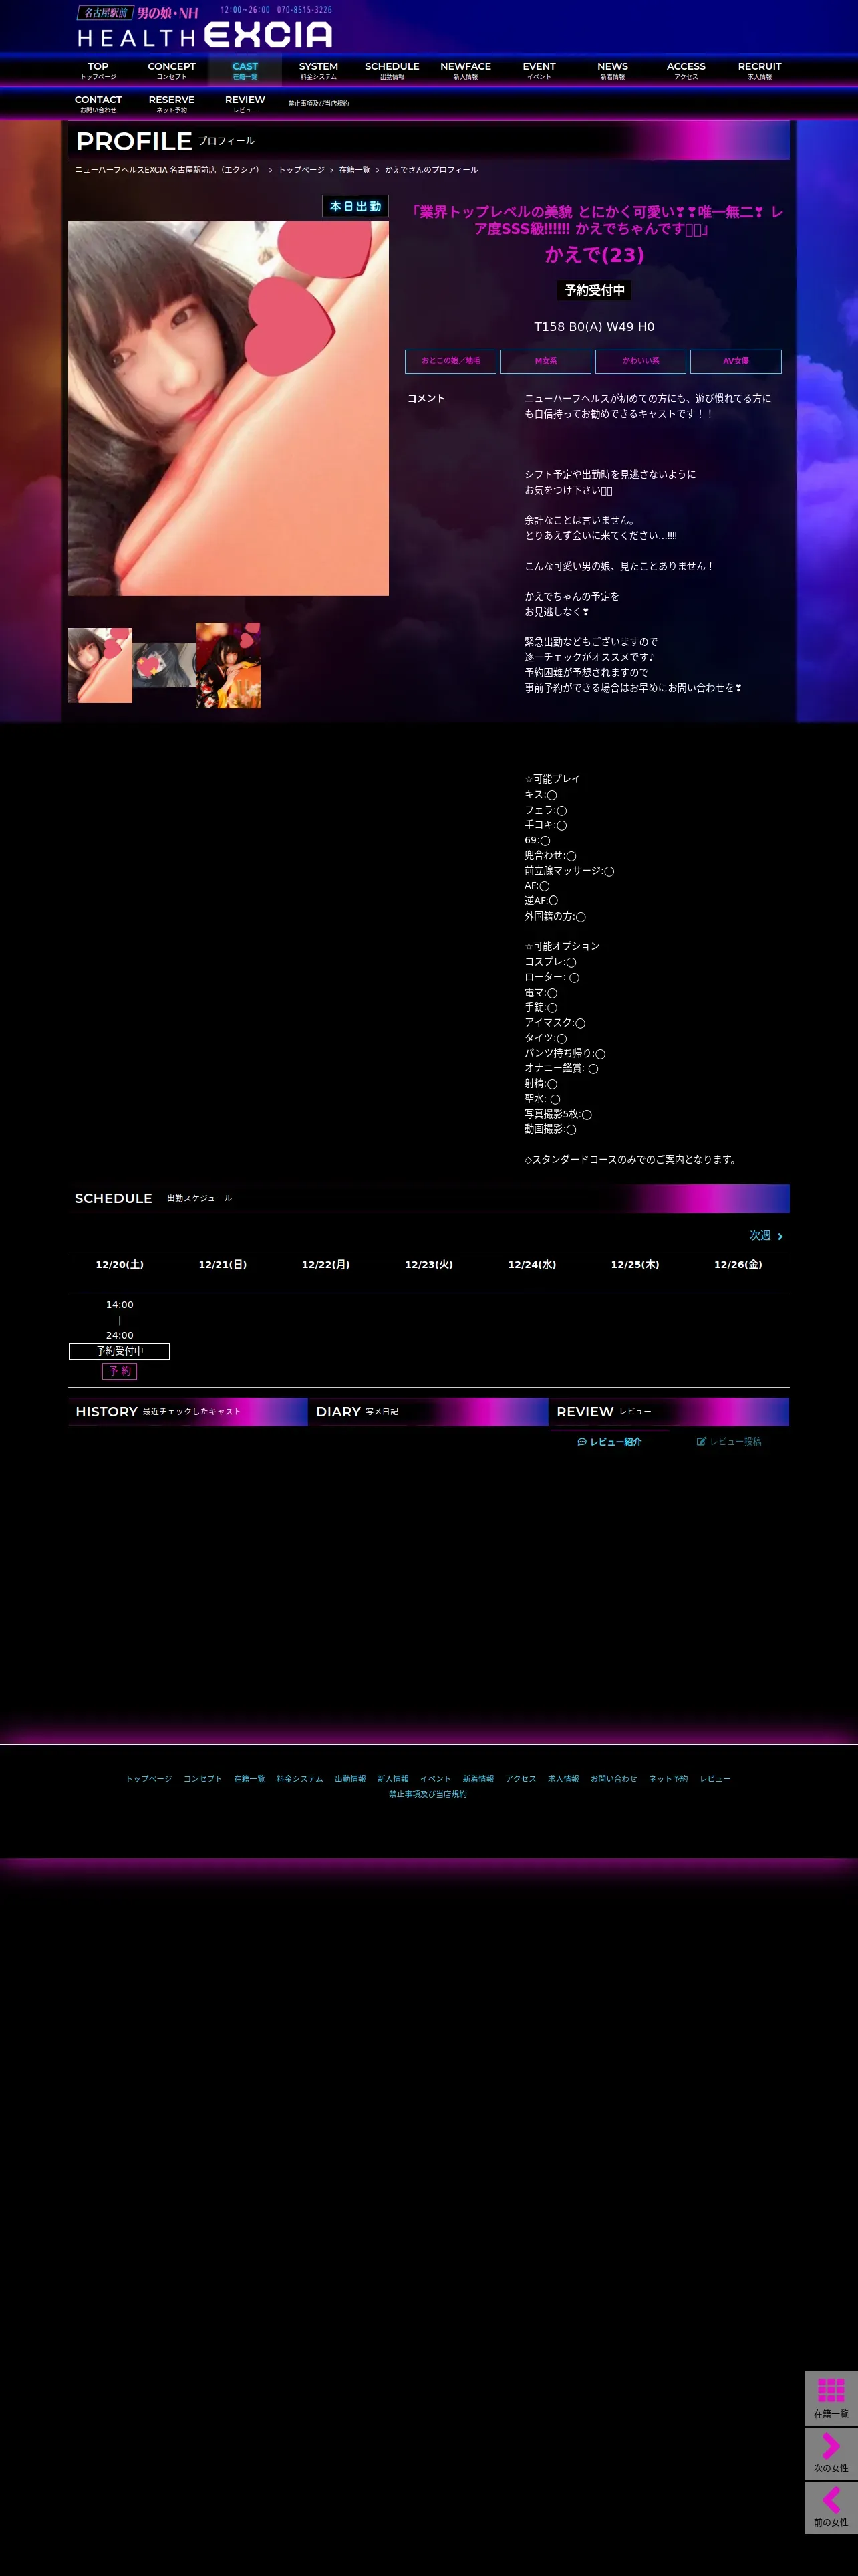
Task: Open the NEWFACE menu item
Action: pyautogui.click(x=466, y=70)
